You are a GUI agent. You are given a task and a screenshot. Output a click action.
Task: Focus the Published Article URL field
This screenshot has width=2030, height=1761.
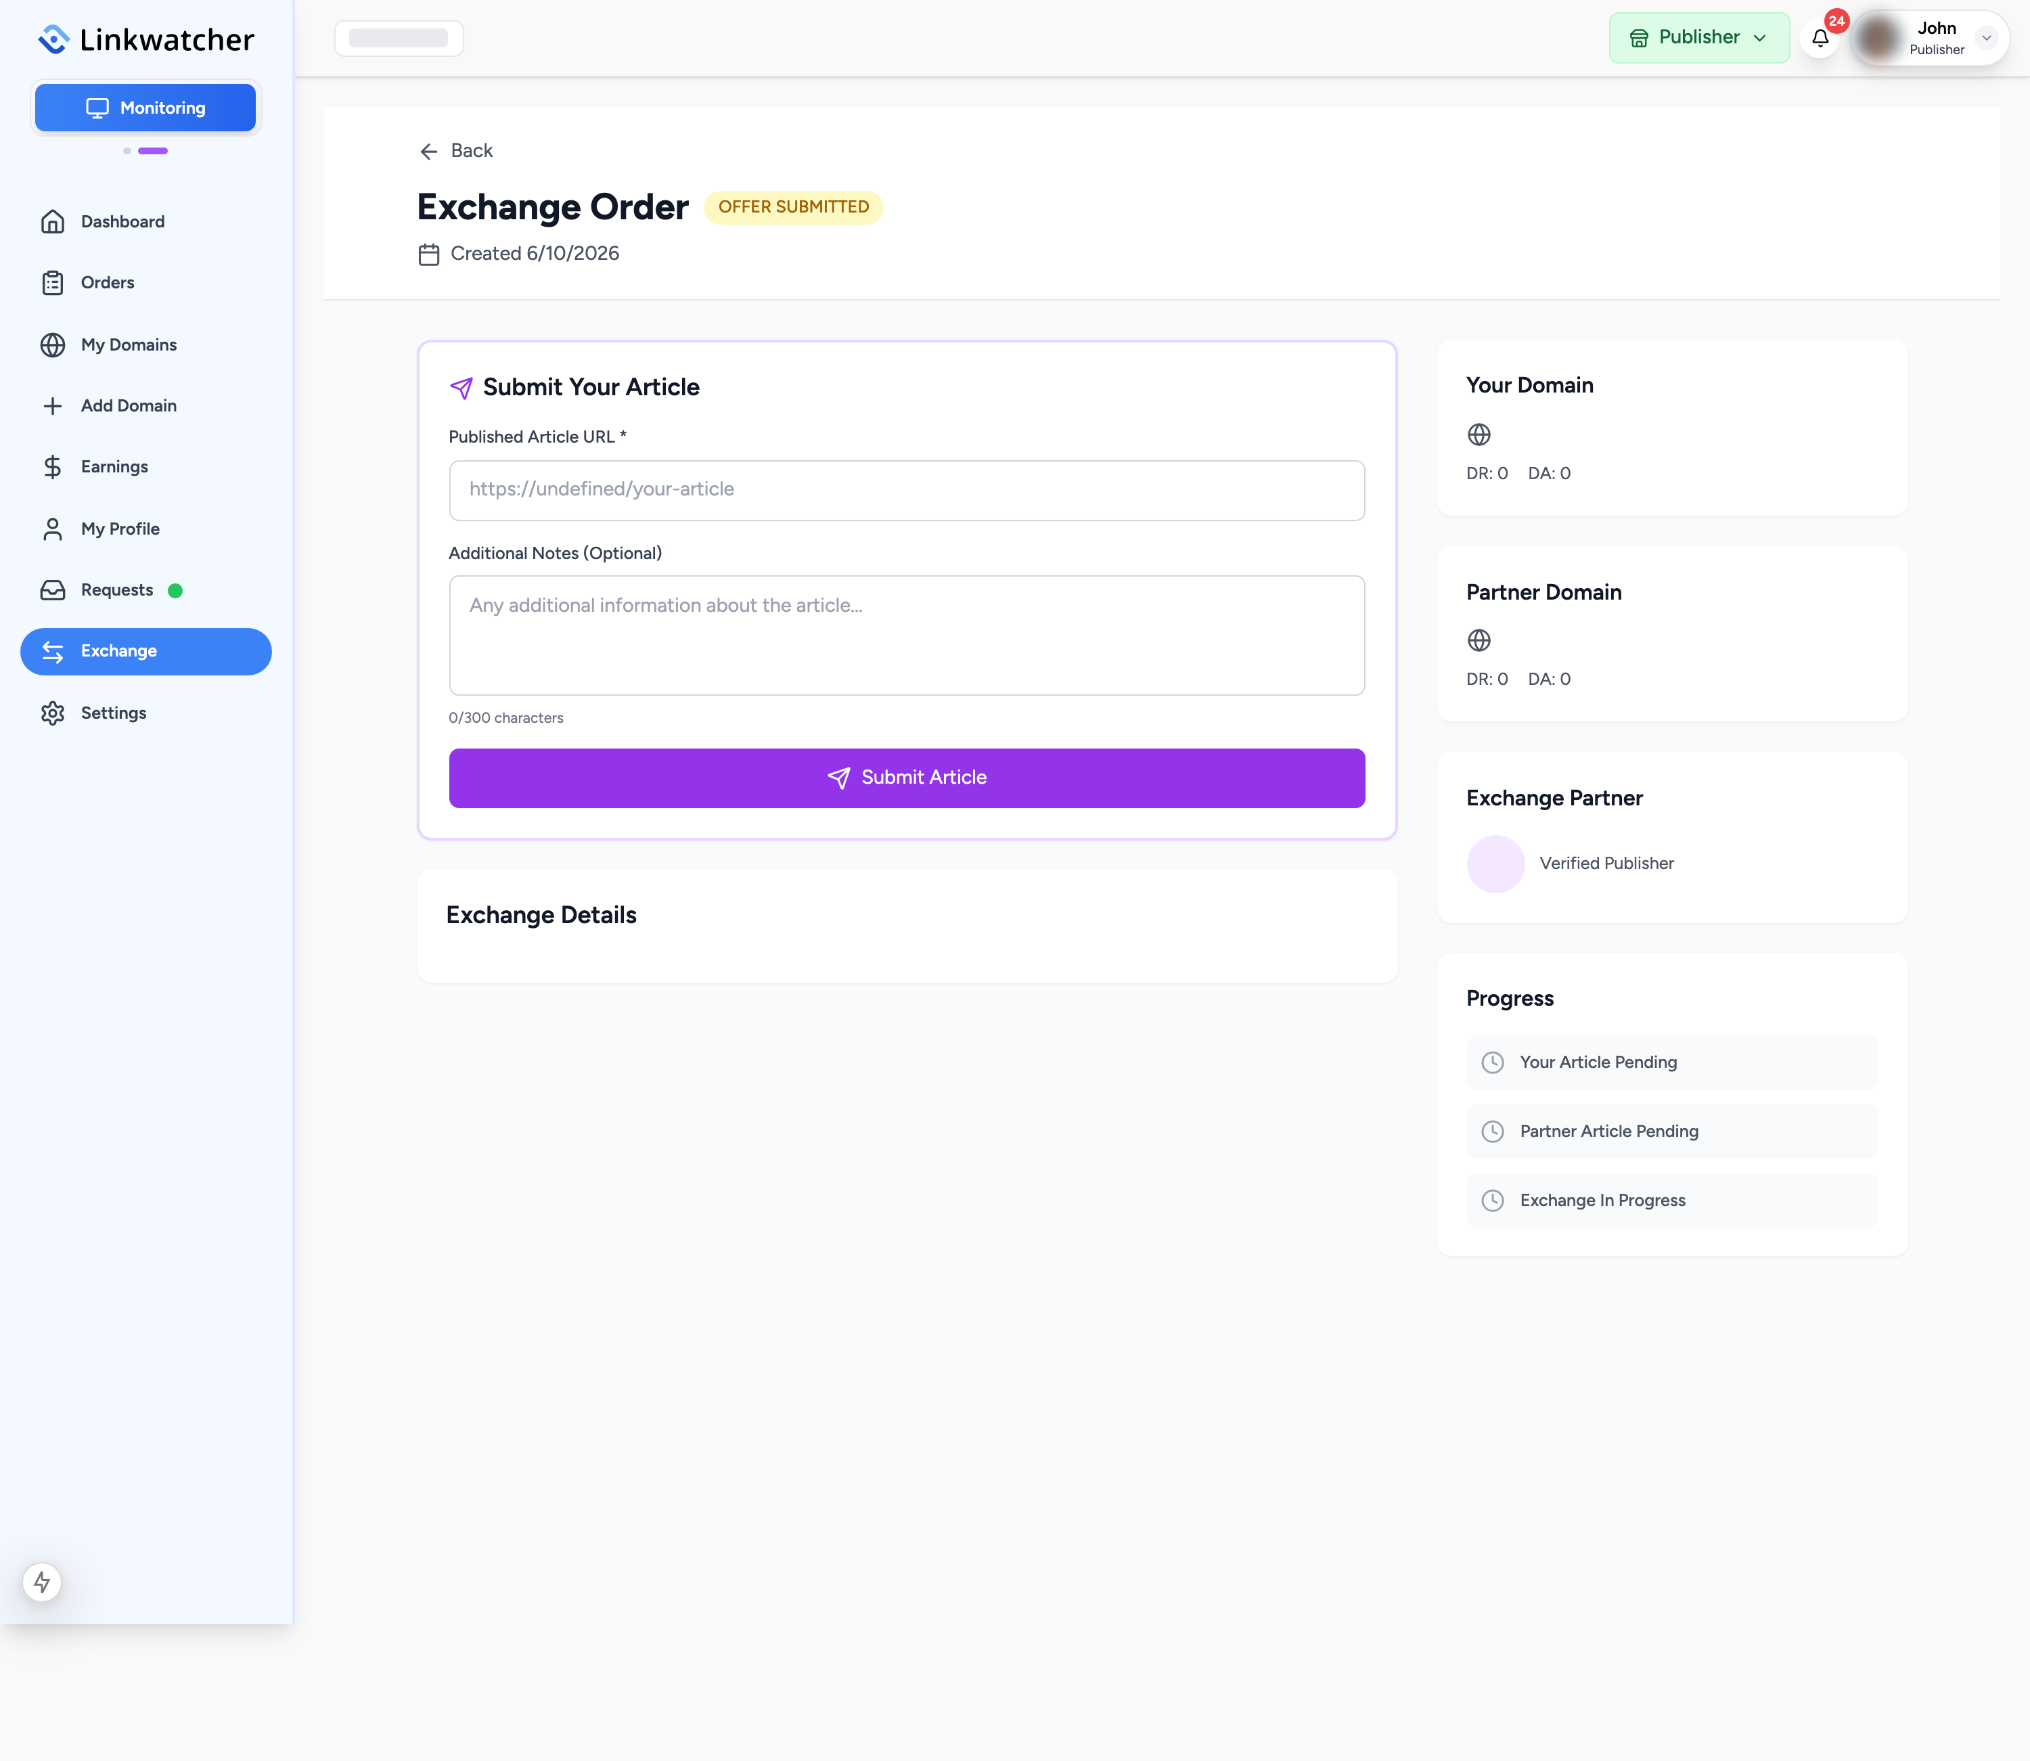906,491
